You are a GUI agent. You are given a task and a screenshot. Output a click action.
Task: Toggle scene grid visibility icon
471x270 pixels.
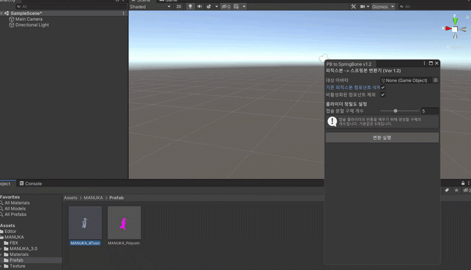237,6
